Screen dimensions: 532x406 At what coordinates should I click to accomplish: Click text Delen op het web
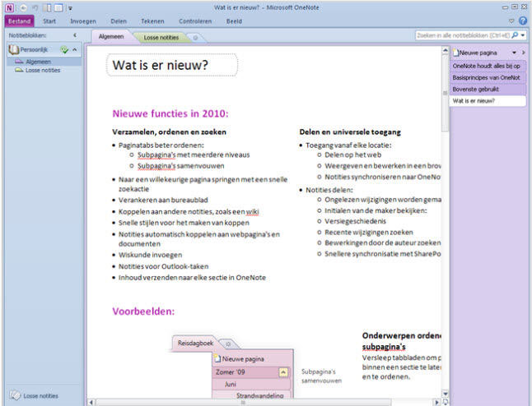[352, 155]
